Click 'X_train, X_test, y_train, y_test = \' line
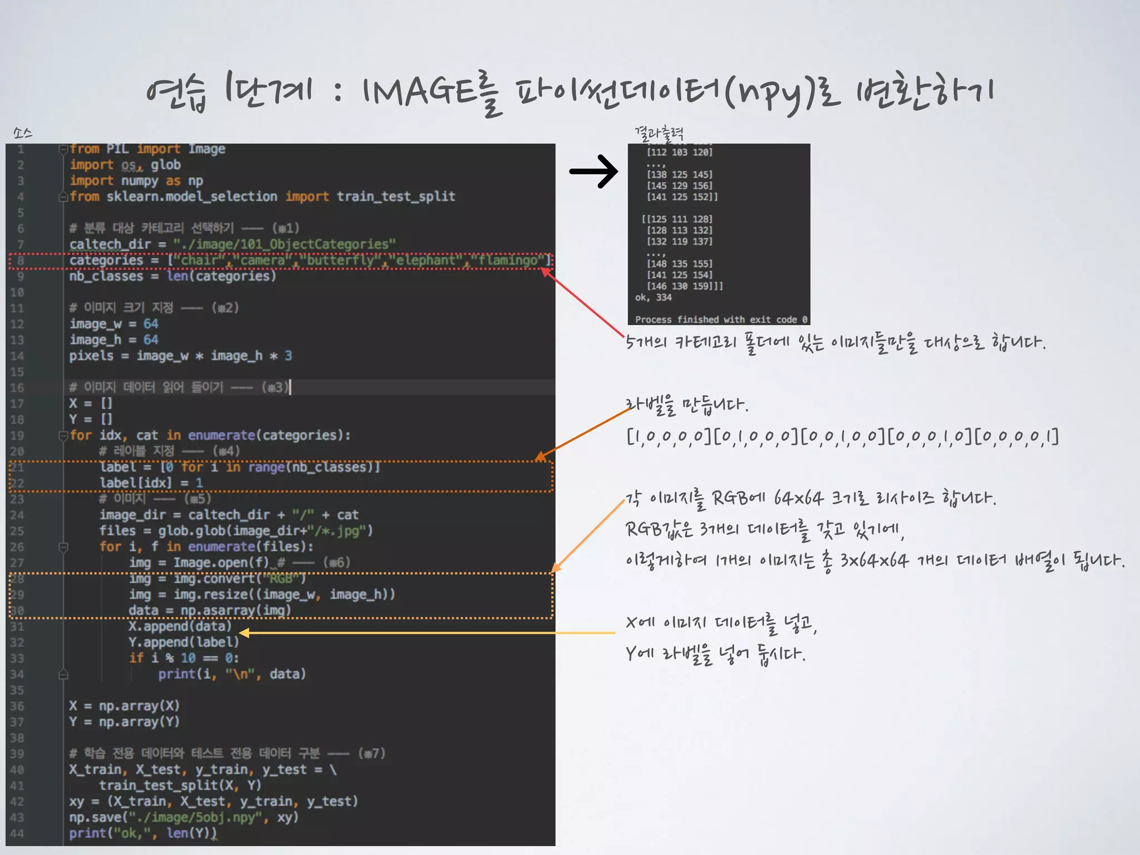Viewport: 1140px width, 855px height. click(x=203, y=770)
